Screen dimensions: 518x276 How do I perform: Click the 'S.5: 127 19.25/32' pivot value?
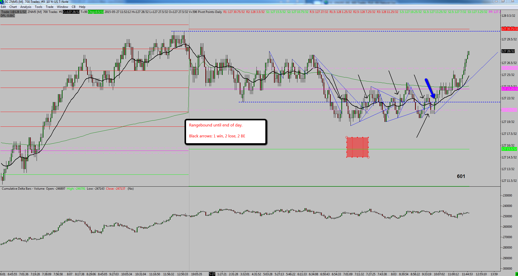coord(411,12)
